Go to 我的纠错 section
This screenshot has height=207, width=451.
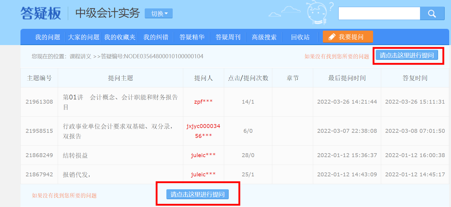(x=156, y=36)
